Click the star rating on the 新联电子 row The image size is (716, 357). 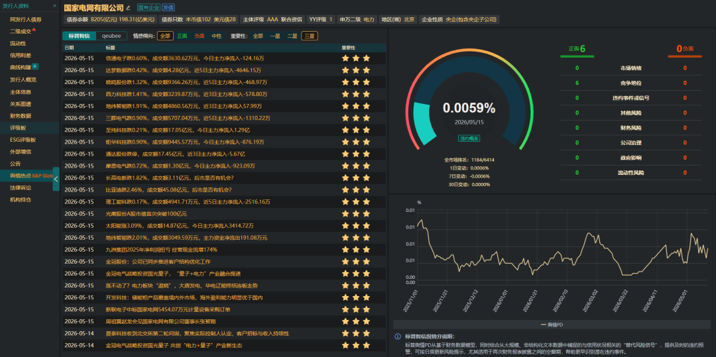pyautogui.click(x=356, y=309)
